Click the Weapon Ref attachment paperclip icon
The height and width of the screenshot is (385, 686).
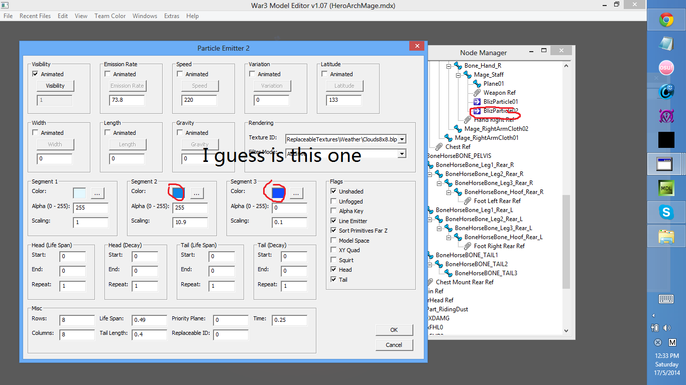pos(477,93)
